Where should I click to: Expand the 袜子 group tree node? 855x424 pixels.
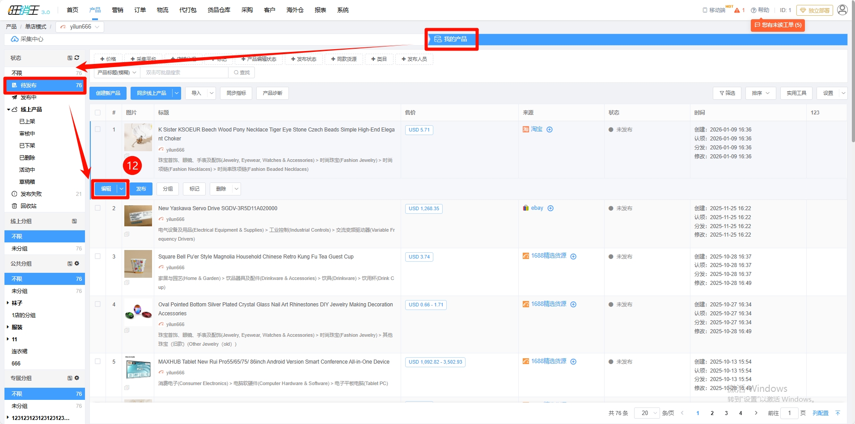click(8, 303)
